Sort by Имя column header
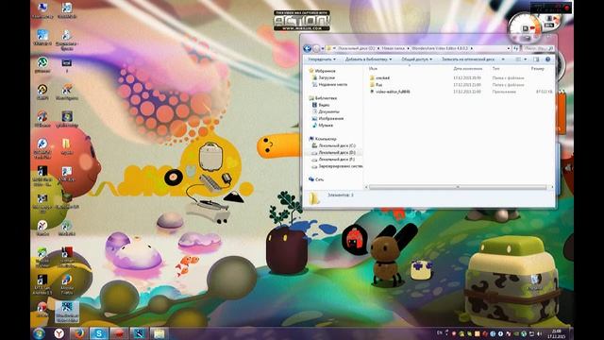 (373, 69)
